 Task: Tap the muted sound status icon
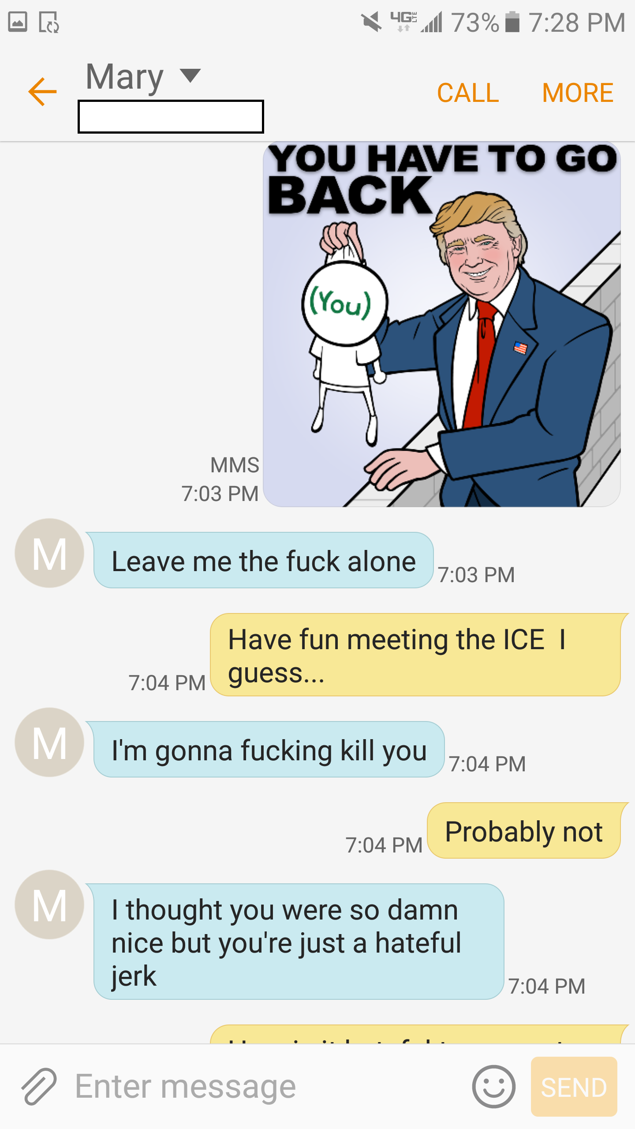click(x=372, y=22)
